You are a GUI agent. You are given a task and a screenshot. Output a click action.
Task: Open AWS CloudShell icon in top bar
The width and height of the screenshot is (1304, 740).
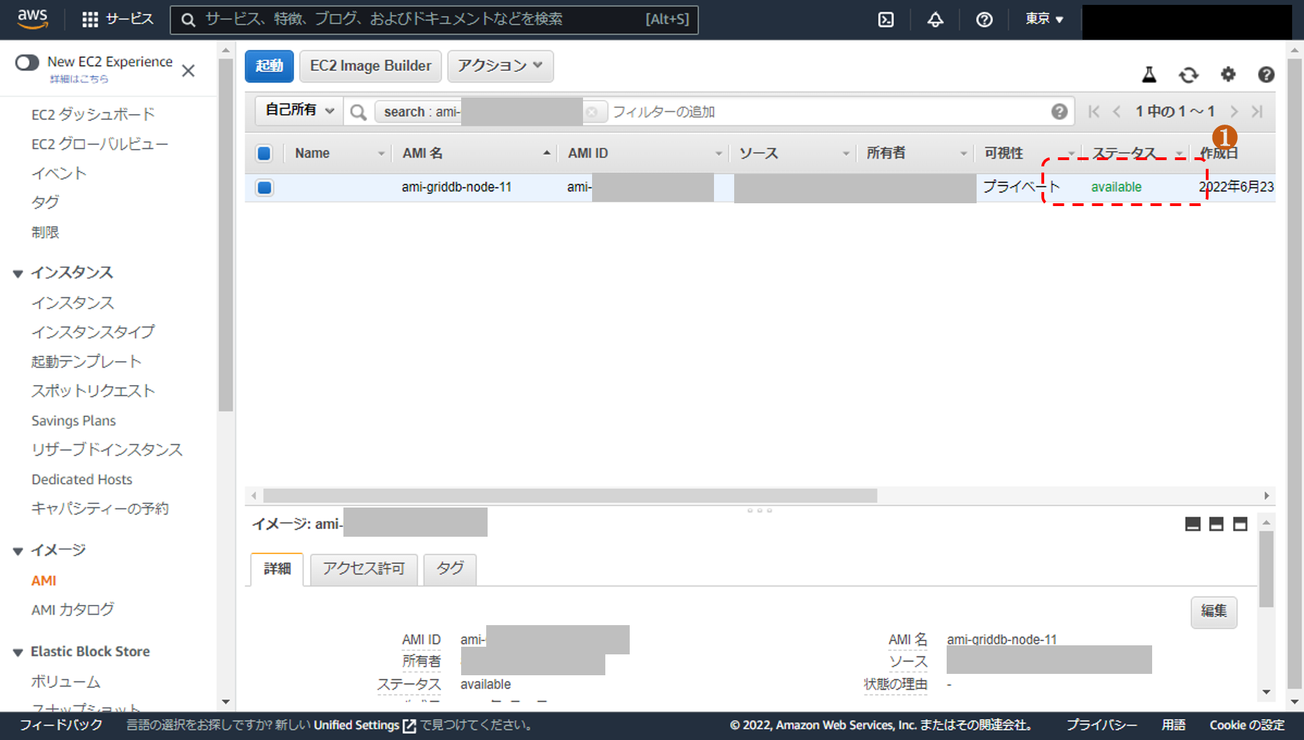click(885, 19)
